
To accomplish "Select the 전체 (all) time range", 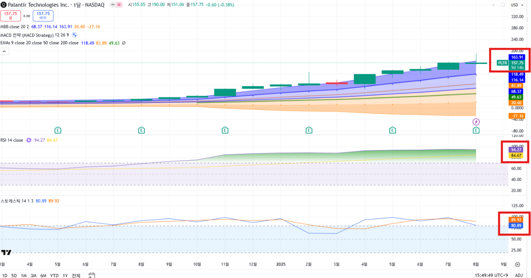I will click(x=76, y=276).
